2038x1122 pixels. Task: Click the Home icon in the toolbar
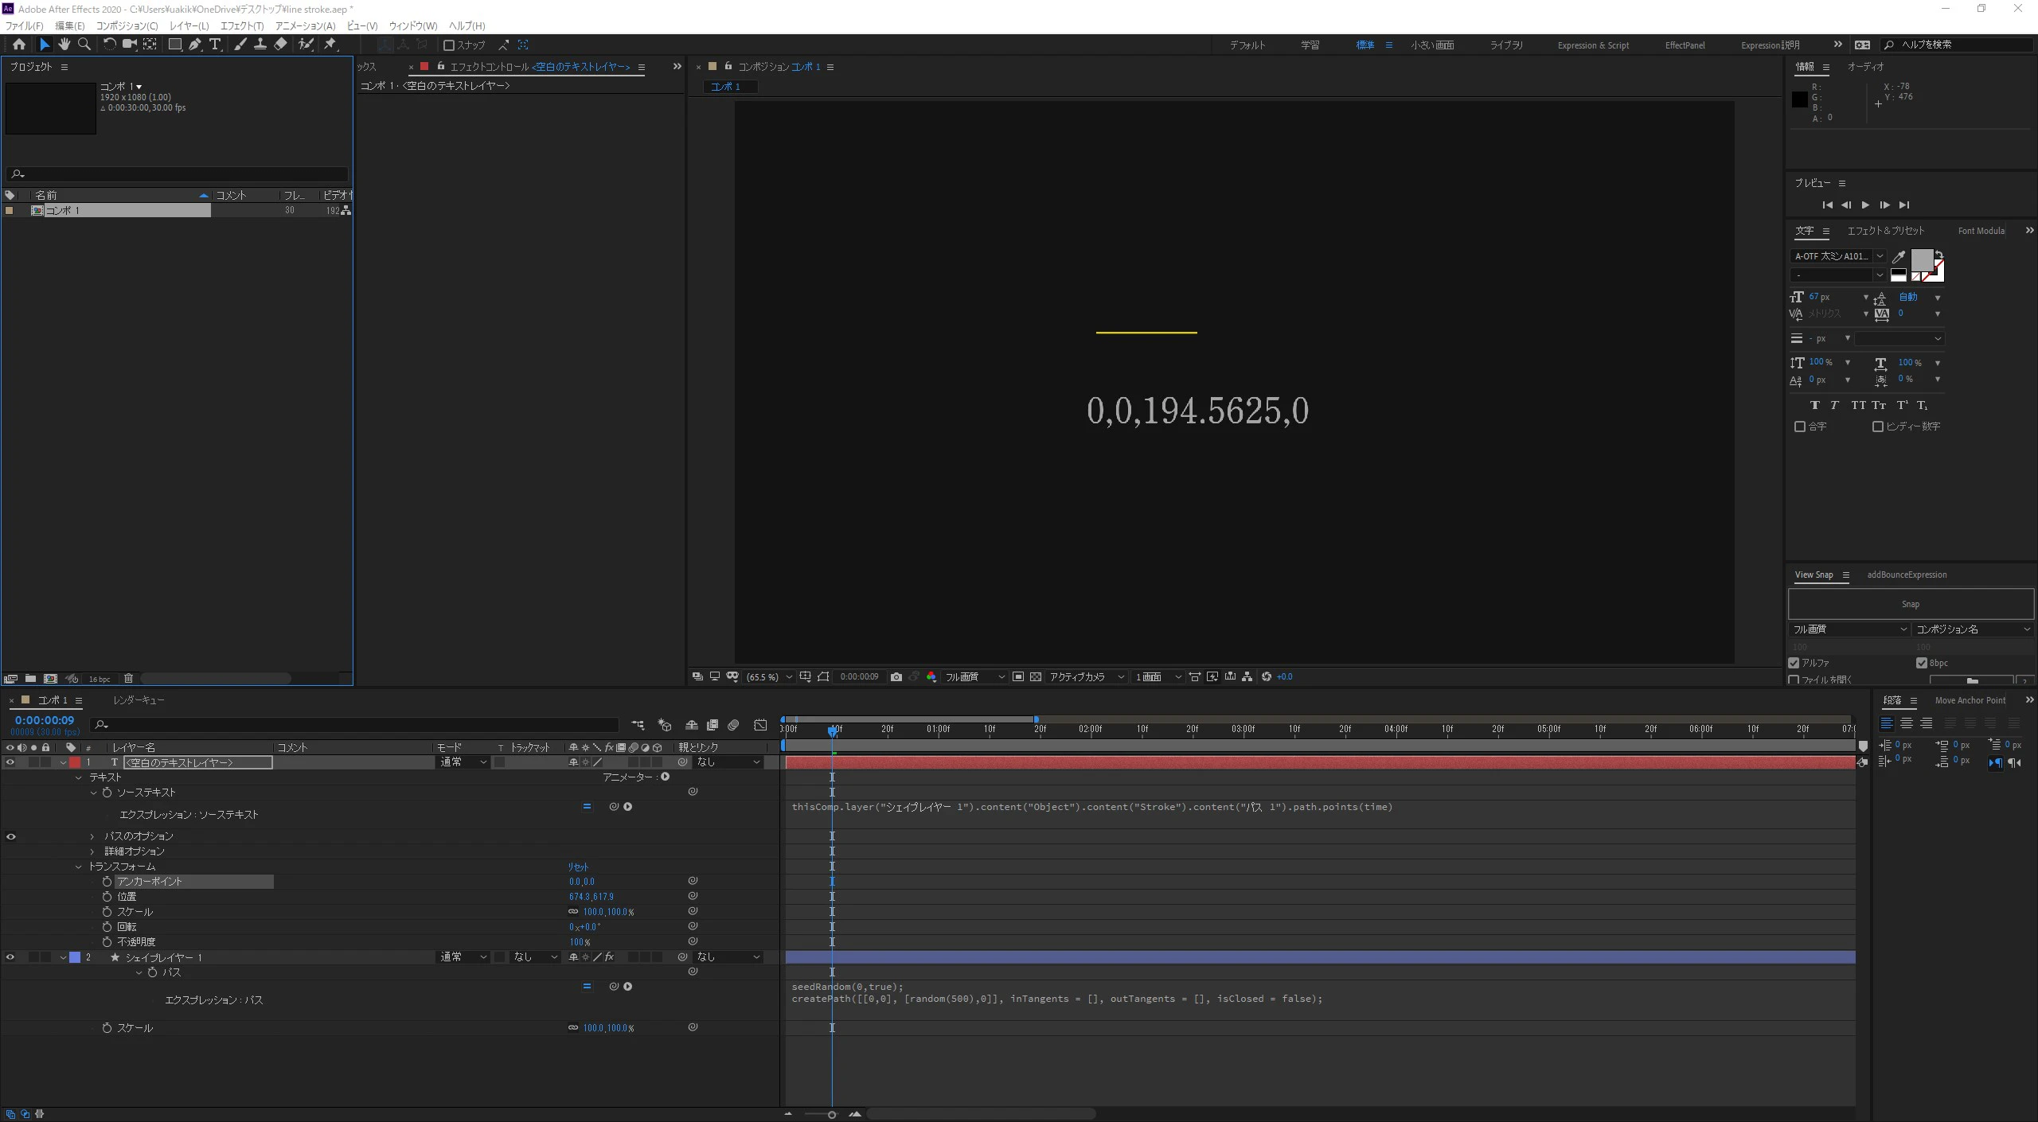[18, 45]
